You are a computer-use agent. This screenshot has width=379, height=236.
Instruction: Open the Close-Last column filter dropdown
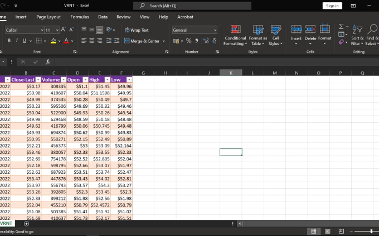tap(38, 80)
